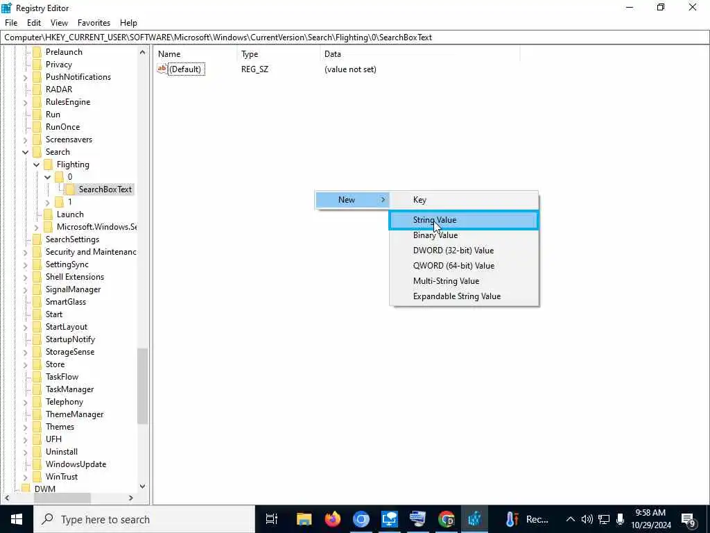The image size is (710, 533).
Task: Click the Registry Editor taskbar icon
Action: (474, 519)
